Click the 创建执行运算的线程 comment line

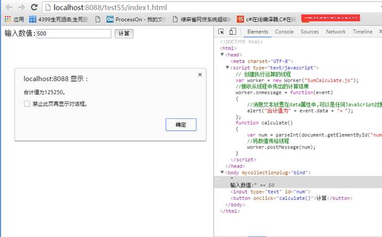click(263, 74)
